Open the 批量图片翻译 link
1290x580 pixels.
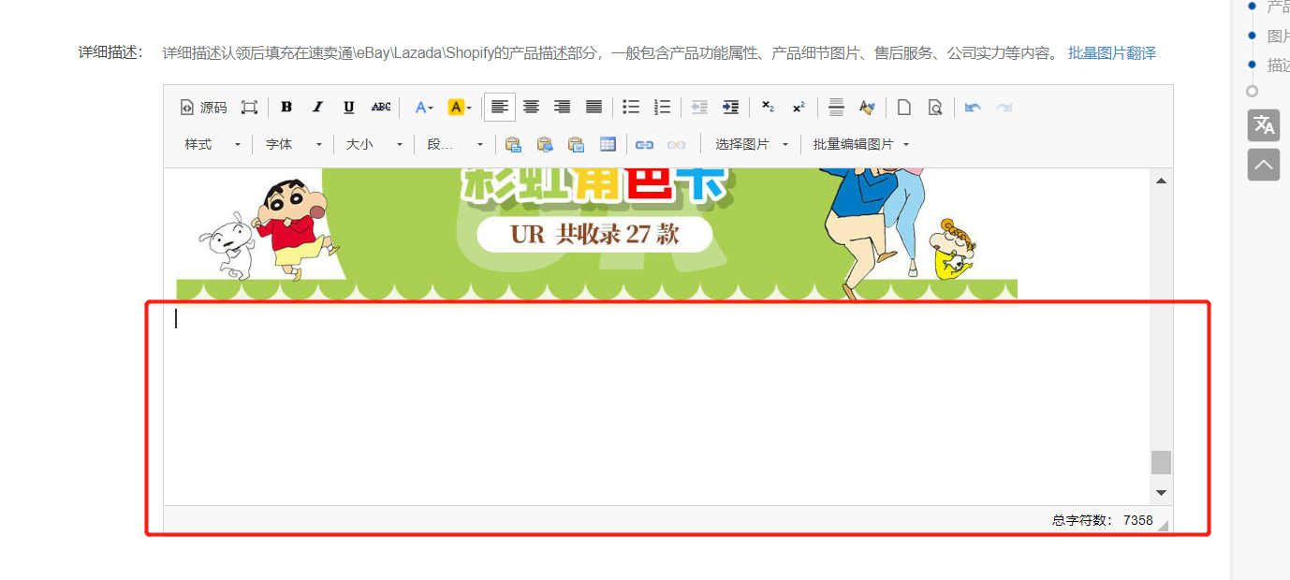coord(1112,53)
